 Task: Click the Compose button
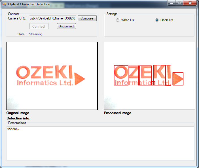[87, 18]
